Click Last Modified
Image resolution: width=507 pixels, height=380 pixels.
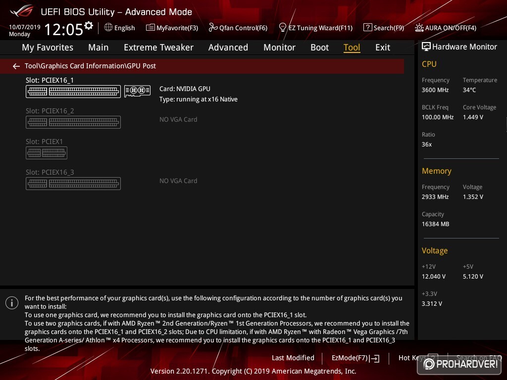click(x=293, y=358)
